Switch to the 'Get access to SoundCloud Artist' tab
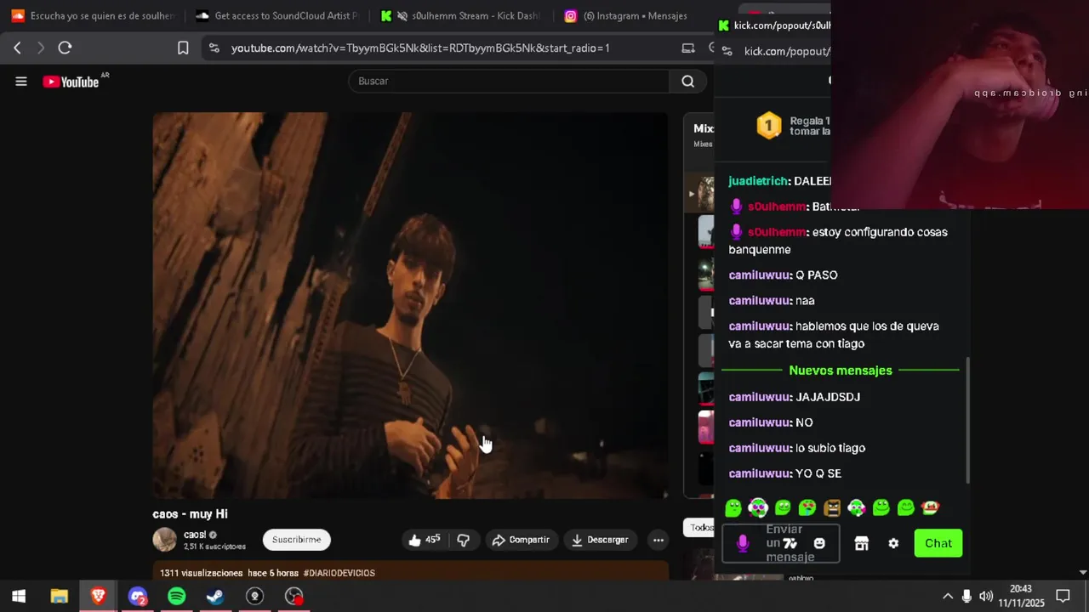 tap(277, 15)
